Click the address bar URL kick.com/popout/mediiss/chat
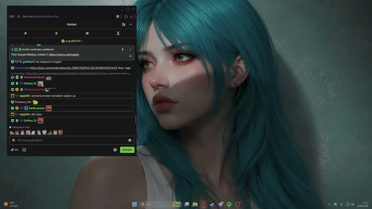The image size is (372, 209). pyautogui.click(x=41, y=17)
